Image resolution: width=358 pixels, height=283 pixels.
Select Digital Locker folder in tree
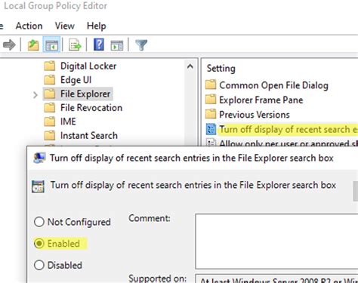(88, 66)
